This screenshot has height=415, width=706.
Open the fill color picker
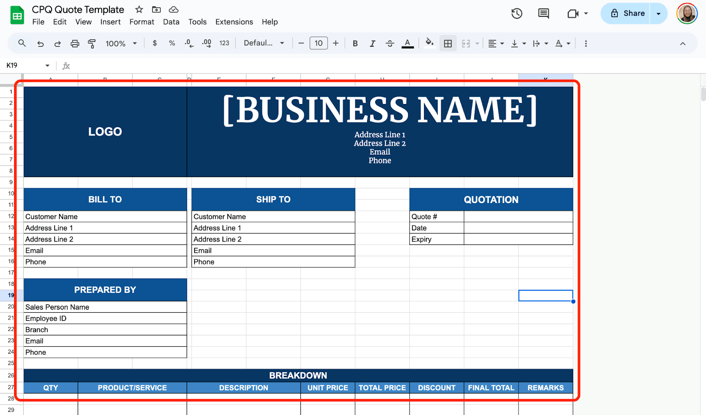(x=429, y=43)
